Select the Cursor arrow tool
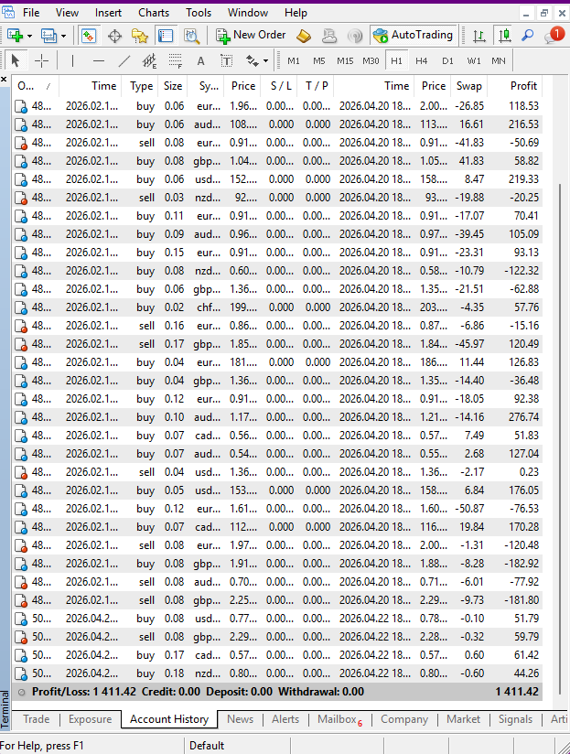The image size is (570, 754). point(16,60)
